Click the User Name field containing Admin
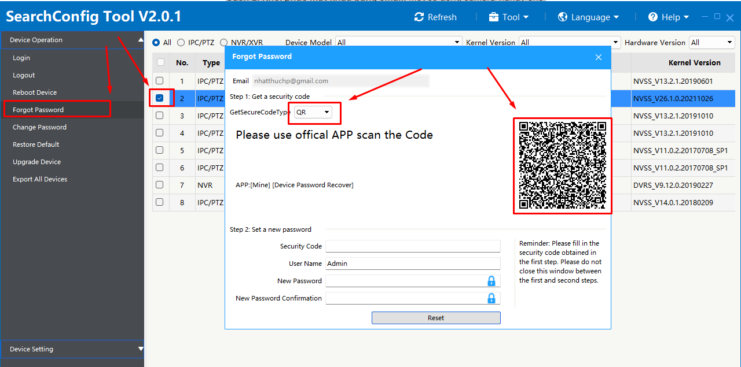Image resolution: width=741 pixels, height=367 pixels. [x=413, y=264]
